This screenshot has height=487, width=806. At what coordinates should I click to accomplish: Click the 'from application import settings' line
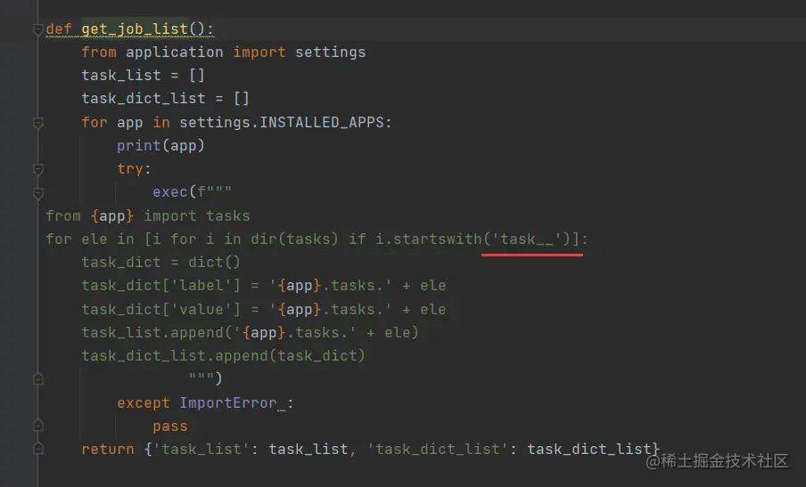[x=224, y=53]
